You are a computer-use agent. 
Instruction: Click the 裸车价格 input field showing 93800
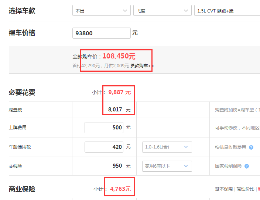click(x=102, y=33)
